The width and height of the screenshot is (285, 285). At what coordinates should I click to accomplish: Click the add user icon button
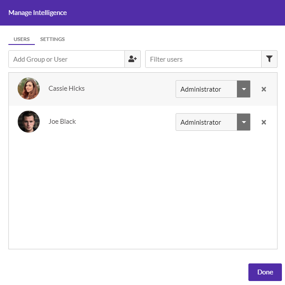pos(132,59)
